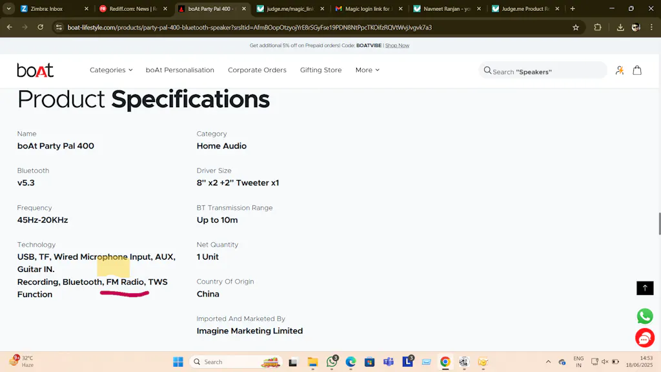This screenshot has width=661, height=372.
Task: Click the user account profile icon
Action: point(619,70)
